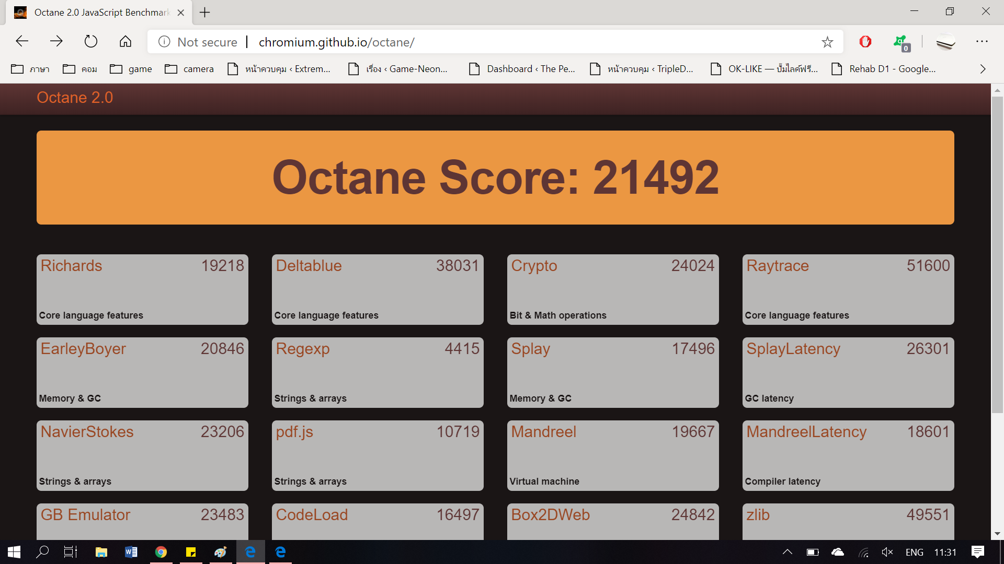The width and height of the screenshot is (1004, 564).
Task: Open the Game-Neon bookmark
Action: (x=398, y=69)
